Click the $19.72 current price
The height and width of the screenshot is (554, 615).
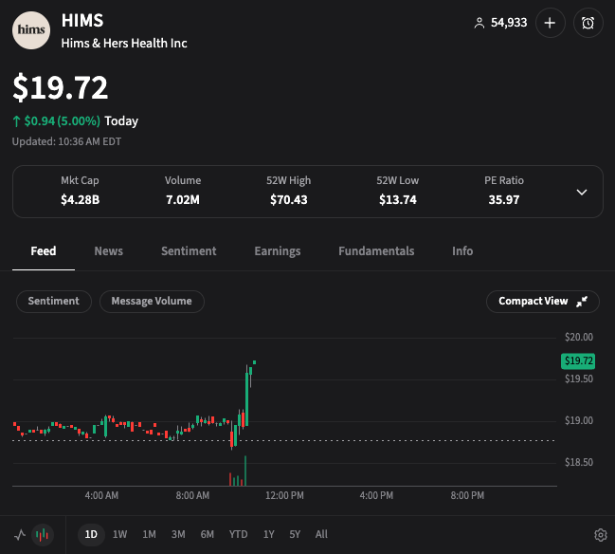coord(60,87)
